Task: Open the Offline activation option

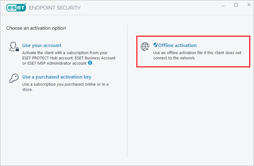Action: (x=177, y=45)
